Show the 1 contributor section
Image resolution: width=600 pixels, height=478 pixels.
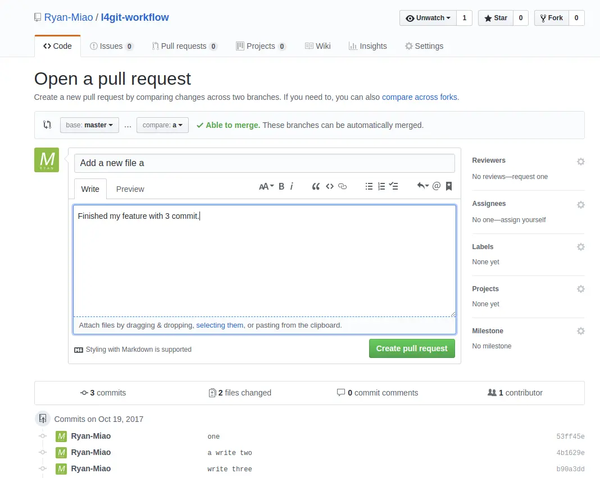point(515,393)
